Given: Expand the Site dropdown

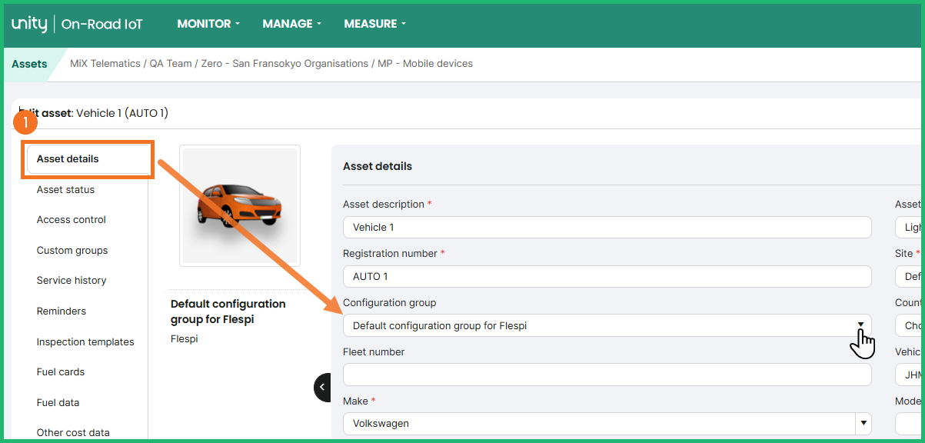Looking at the screenshot, I should [x=910, y=276].
